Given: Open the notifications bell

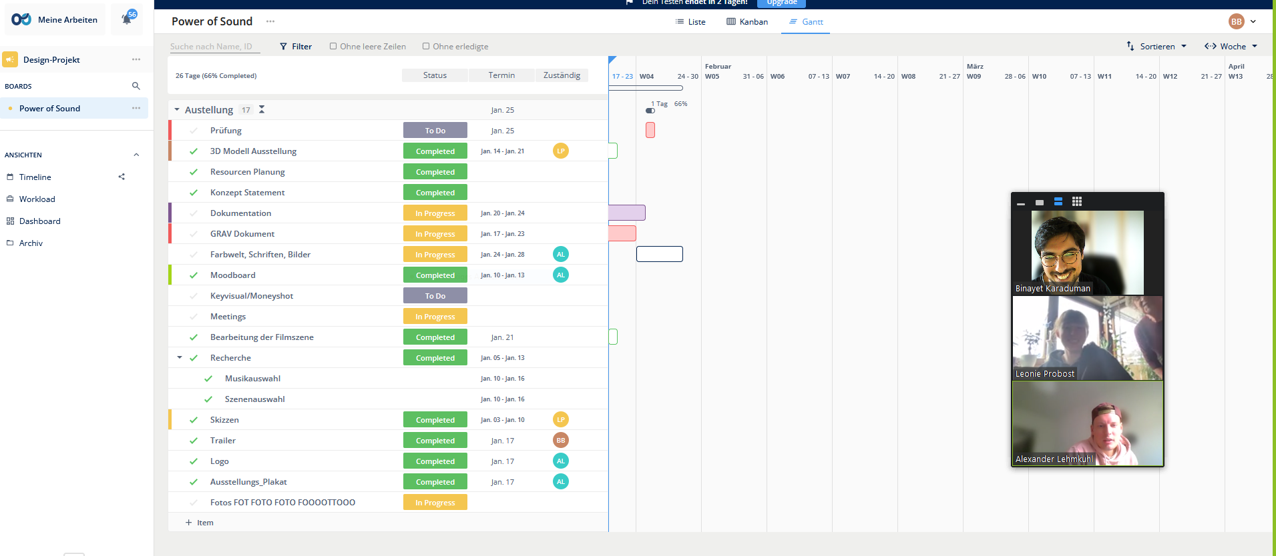Looking at the screenshot, I should pos(127,19).
